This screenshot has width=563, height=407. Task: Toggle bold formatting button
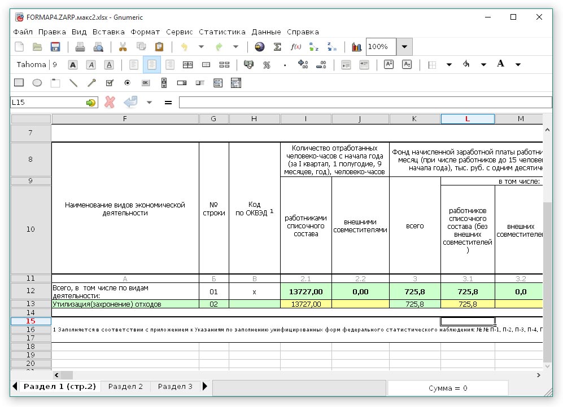point(73,65)
